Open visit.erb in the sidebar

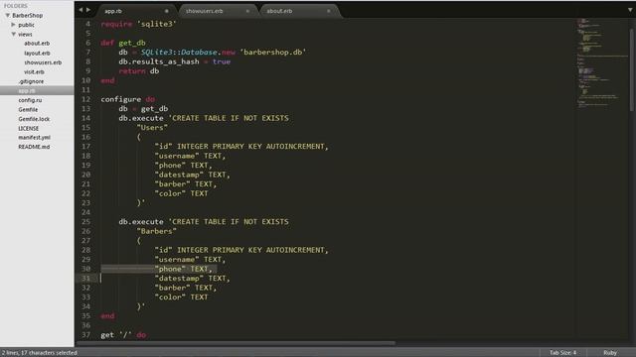[x=34, y=72]
